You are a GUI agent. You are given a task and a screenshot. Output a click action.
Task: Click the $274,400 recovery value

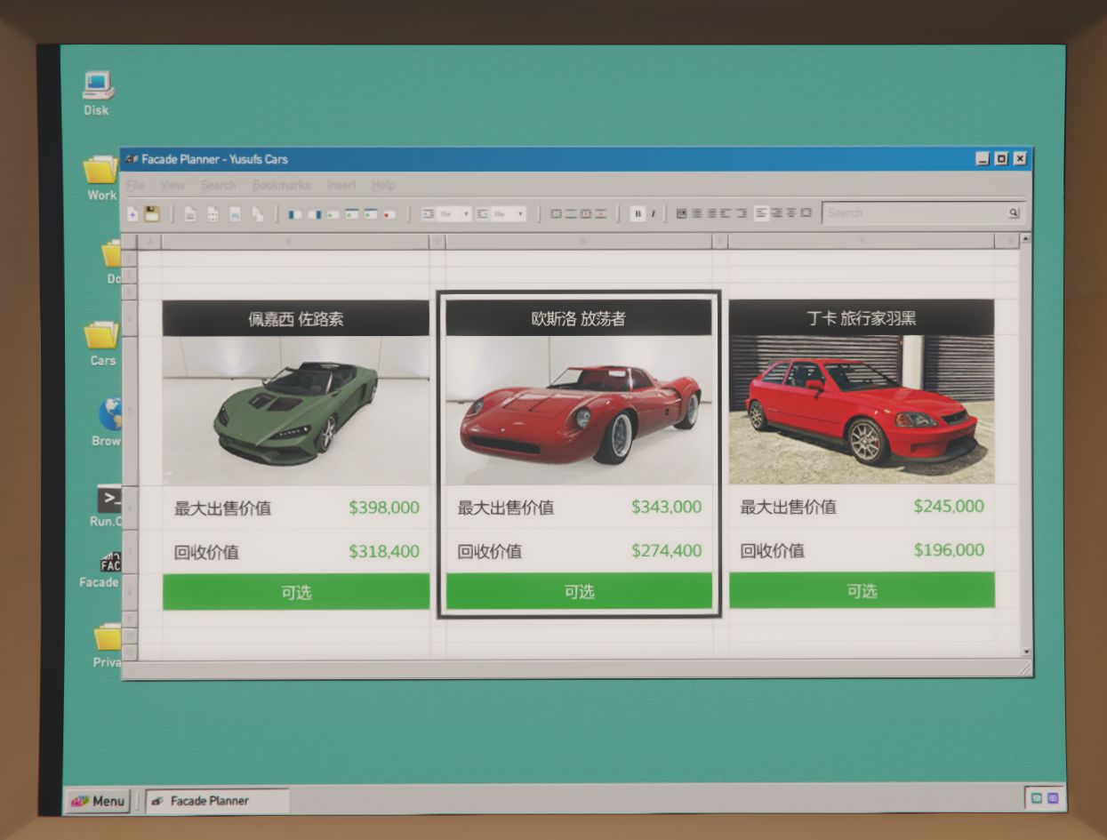667,550
